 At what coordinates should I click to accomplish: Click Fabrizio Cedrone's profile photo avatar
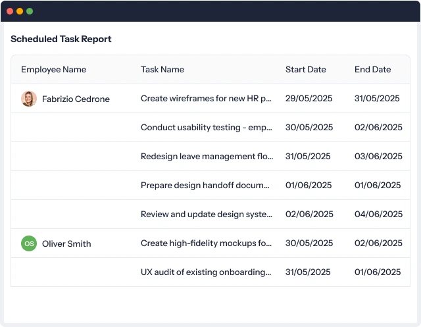(x=29, y=99)
